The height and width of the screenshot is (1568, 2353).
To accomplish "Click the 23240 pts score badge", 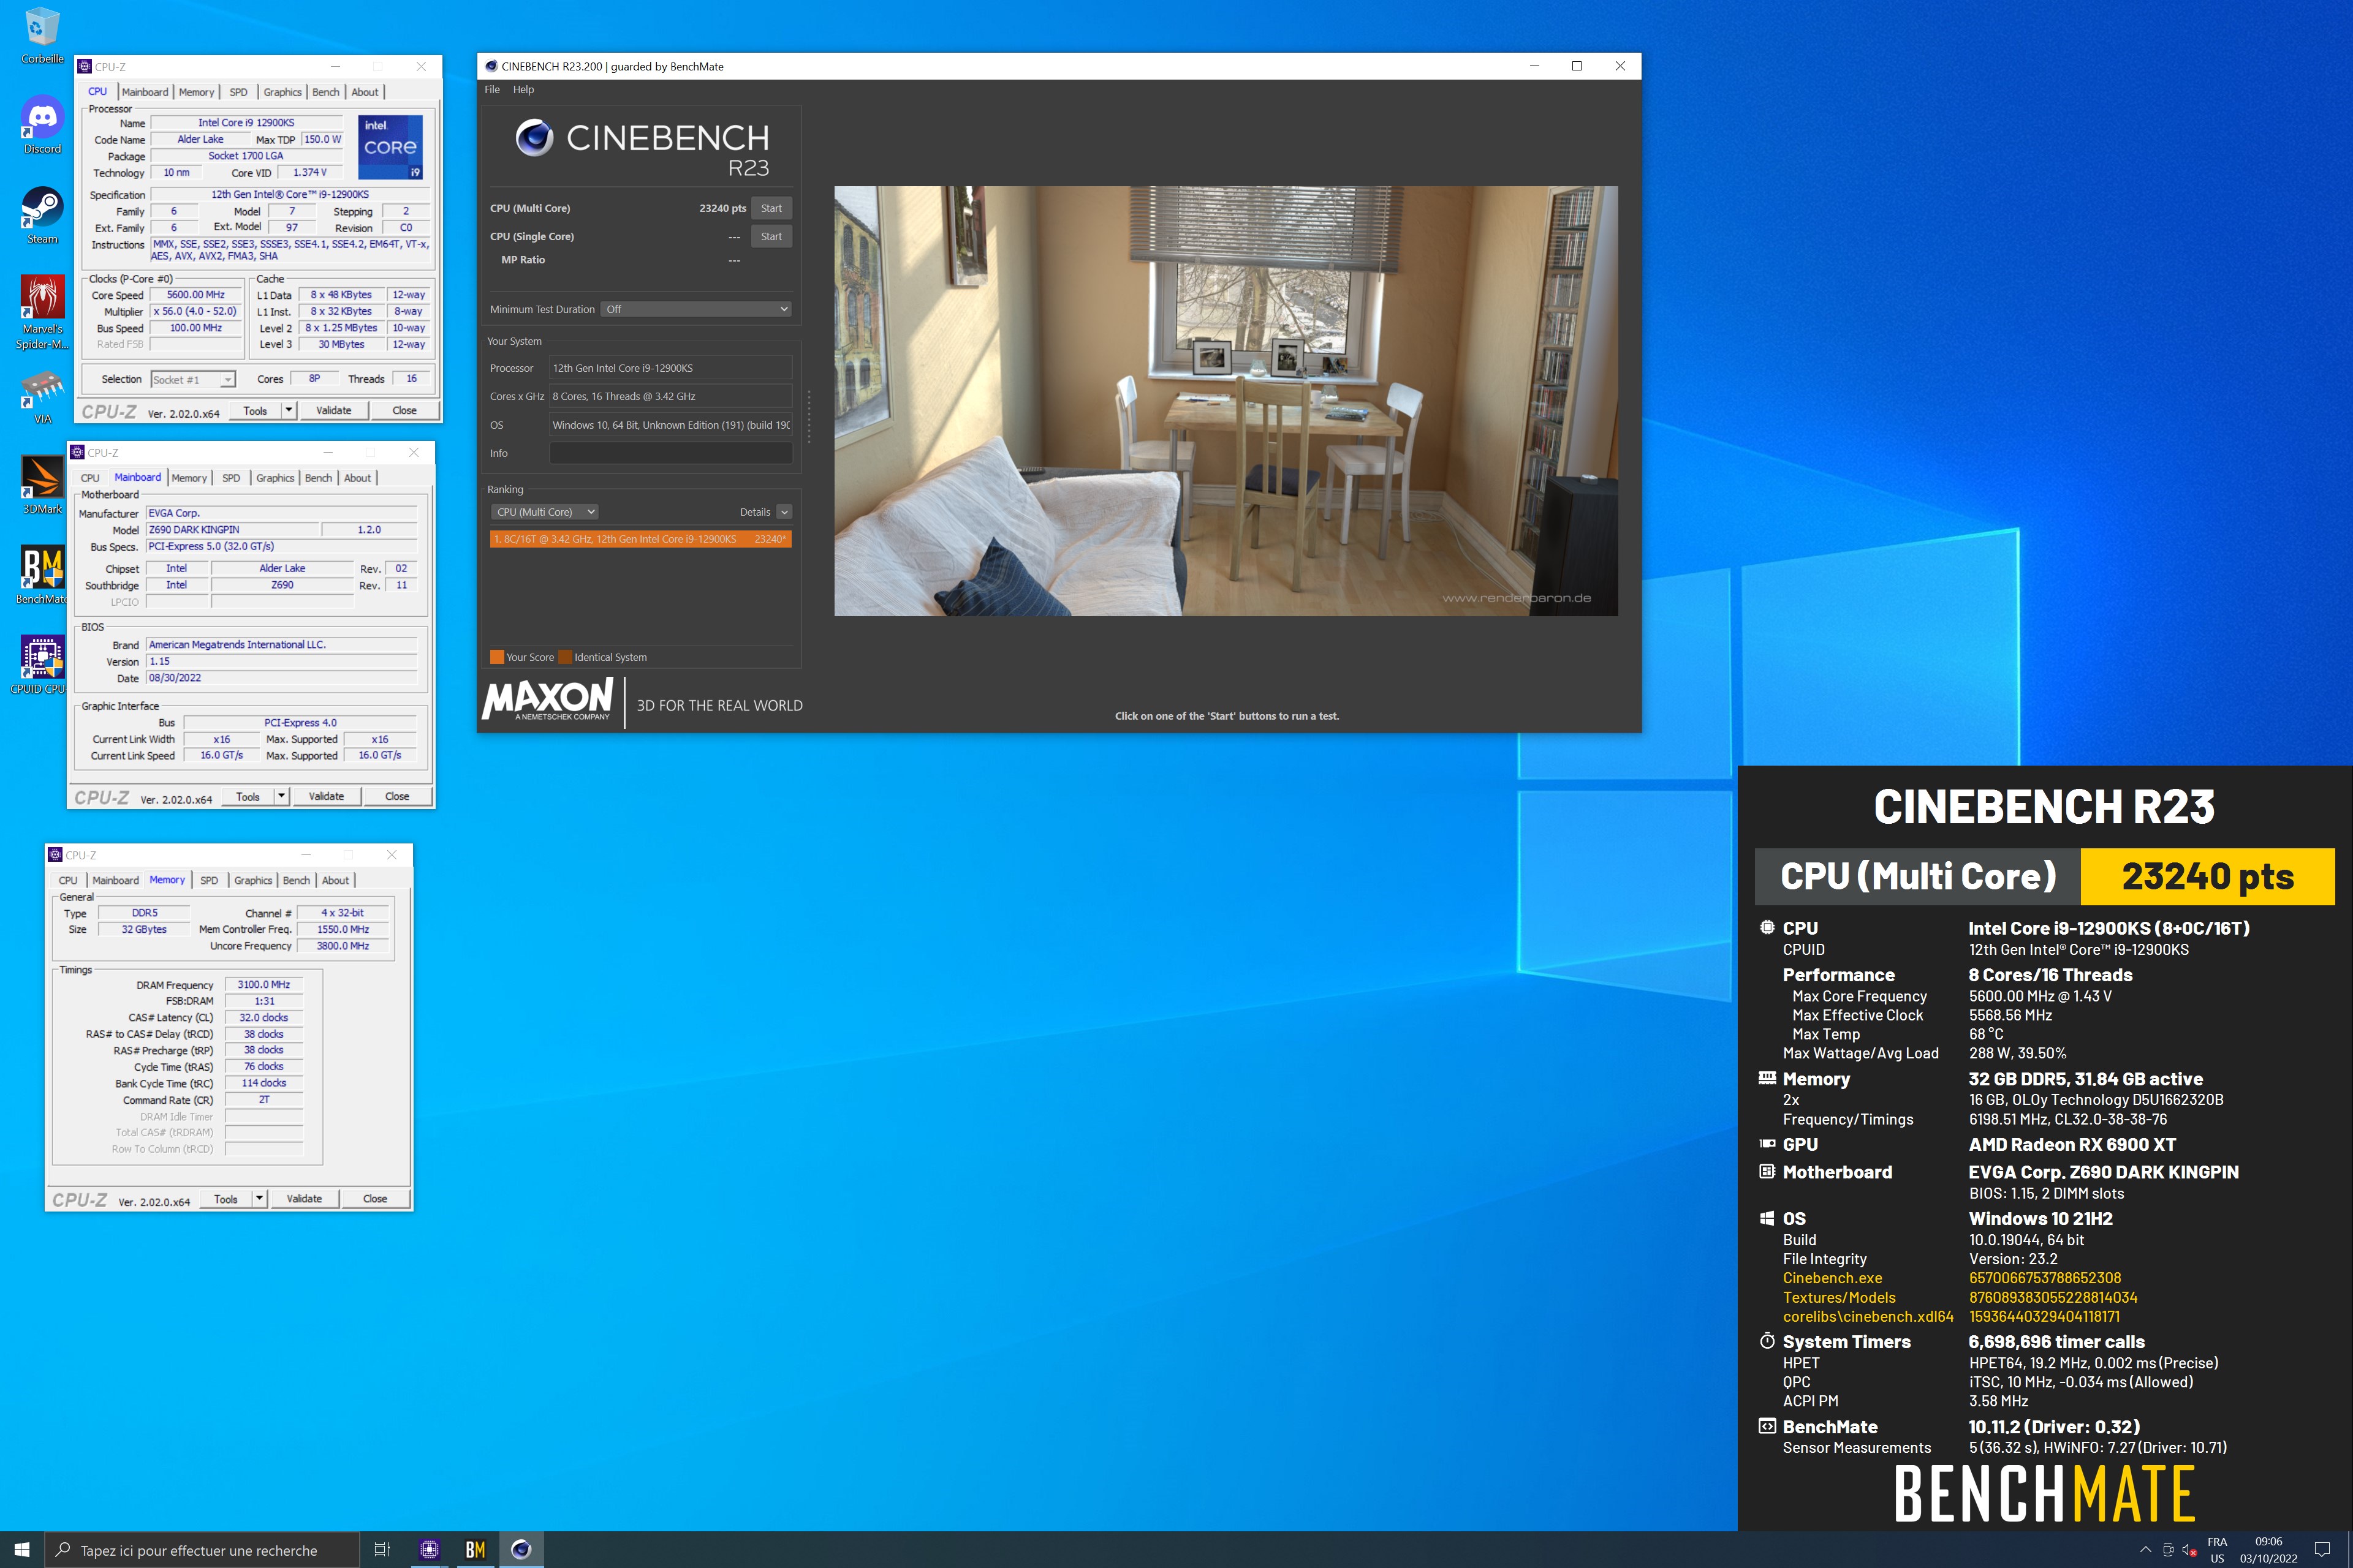I will pos(2207,877).
